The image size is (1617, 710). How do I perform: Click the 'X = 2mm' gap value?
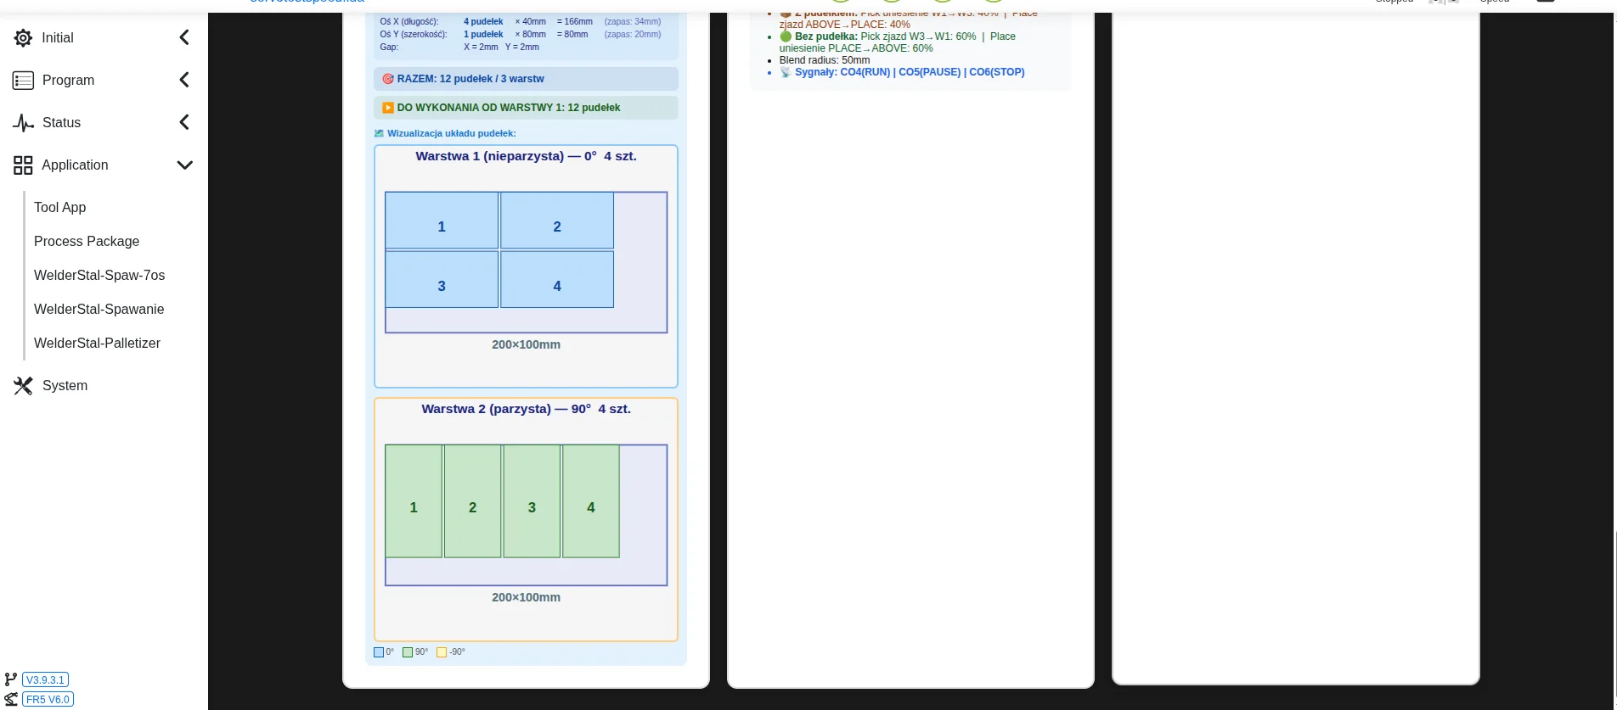481,48
